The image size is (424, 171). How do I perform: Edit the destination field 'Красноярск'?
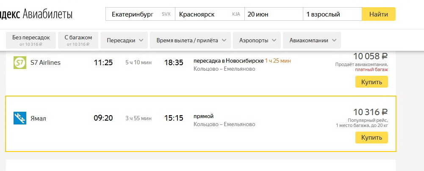coord(210,14)
